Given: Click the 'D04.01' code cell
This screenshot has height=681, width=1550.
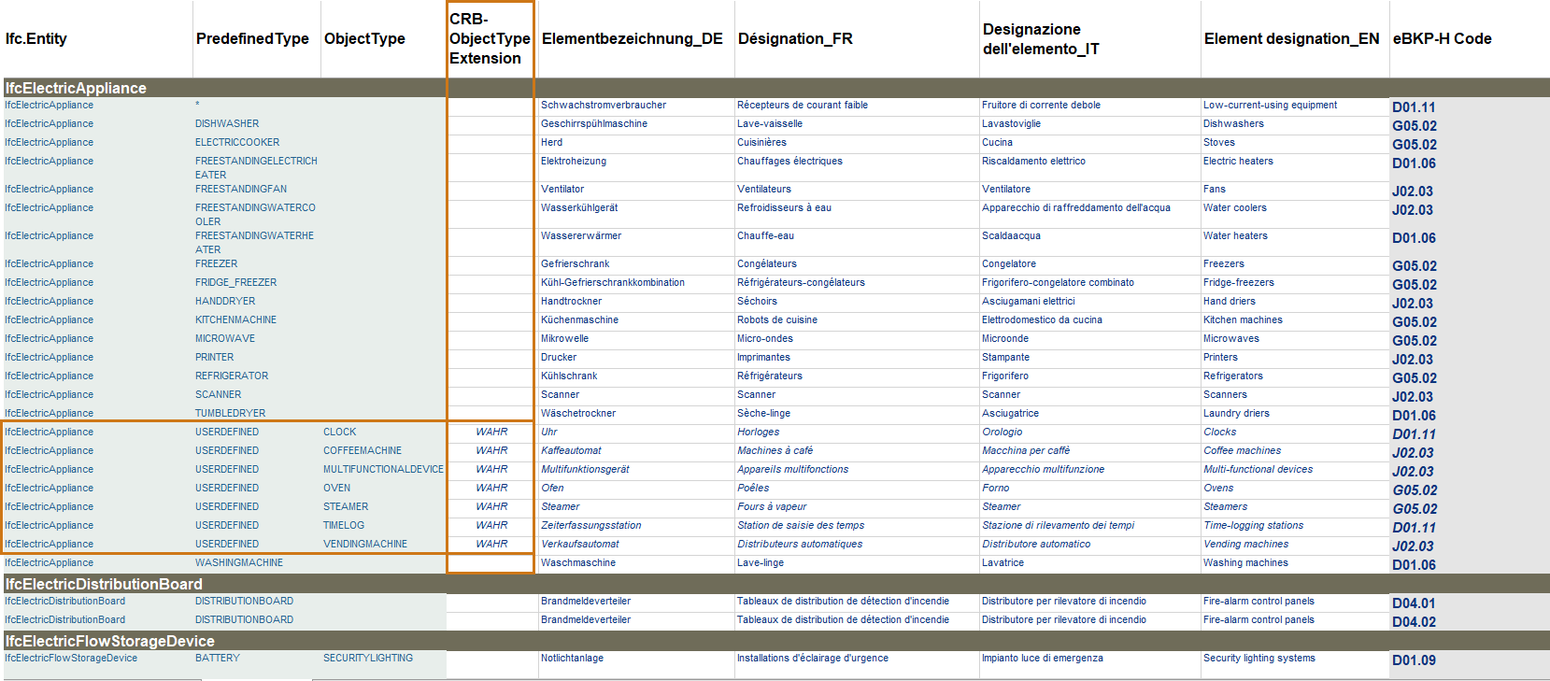Looking at the screenshot, I should coord(1414,603).
